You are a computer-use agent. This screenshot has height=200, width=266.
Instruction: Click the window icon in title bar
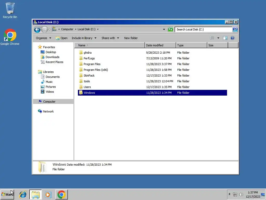point(35,22)
